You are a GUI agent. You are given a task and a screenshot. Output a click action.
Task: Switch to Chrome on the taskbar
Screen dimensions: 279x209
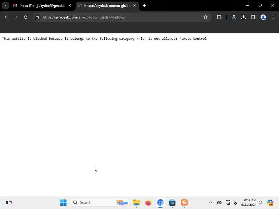pos(160,202)
